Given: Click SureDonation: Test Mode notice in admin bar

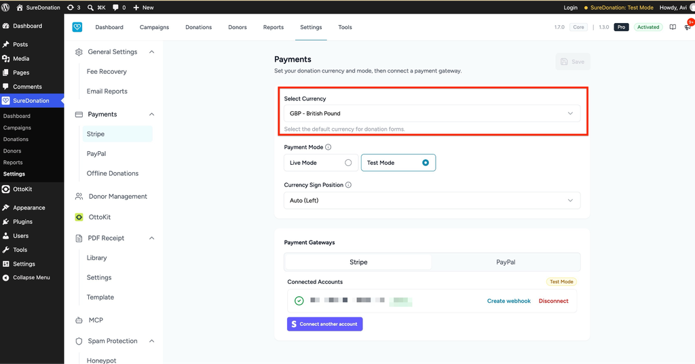Looking at the screenshot, I should [619, 7].
